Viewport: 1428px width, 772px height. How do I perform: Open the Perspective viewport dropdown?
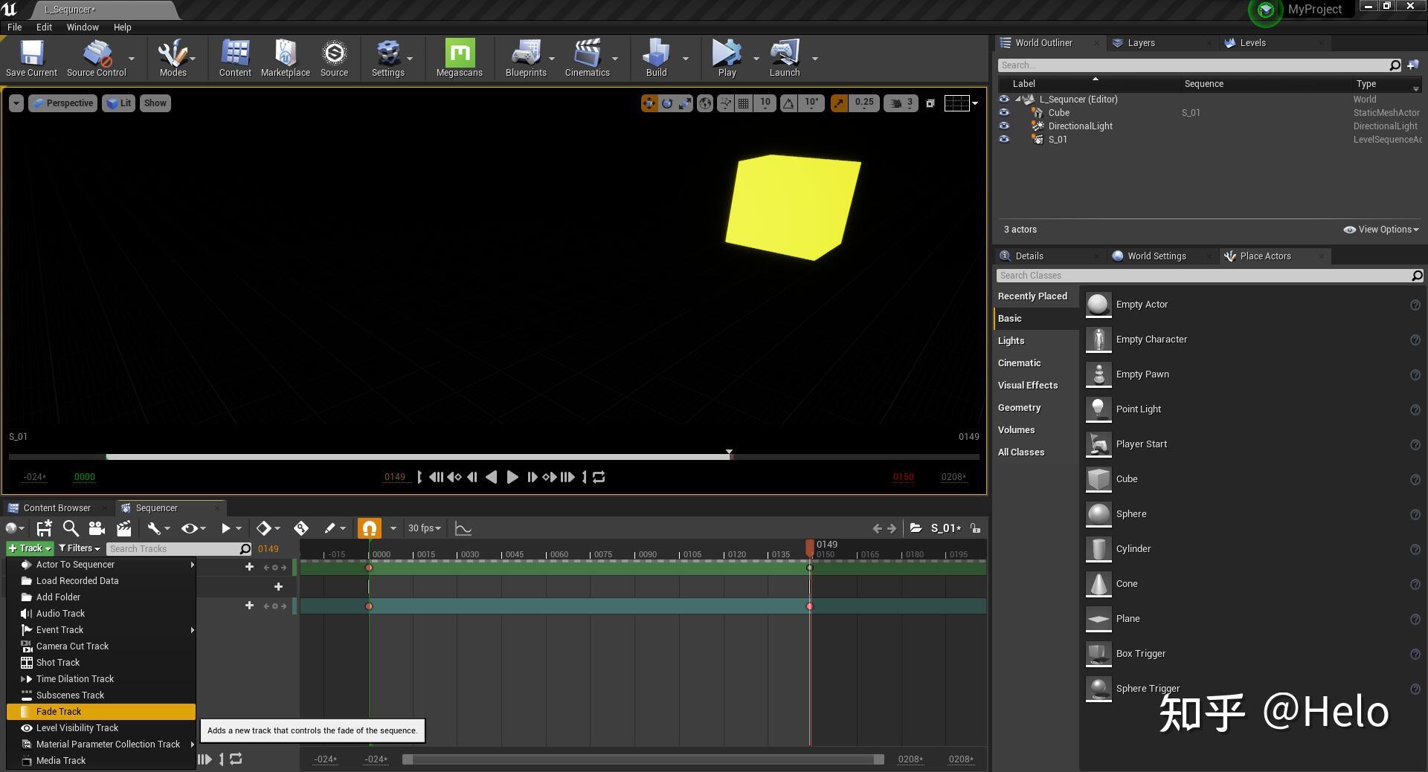[62, 103]
